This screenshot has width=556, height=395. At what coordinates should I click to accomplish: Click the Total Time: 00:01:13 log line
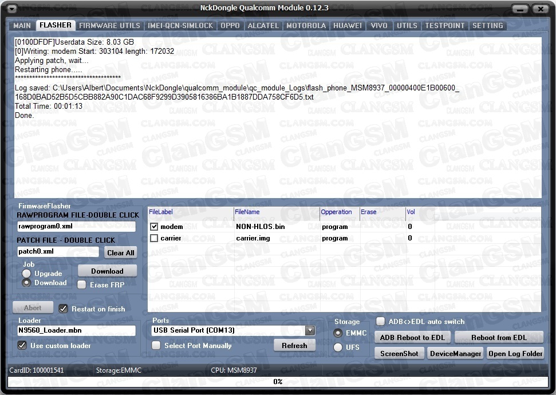coord(49,106)
